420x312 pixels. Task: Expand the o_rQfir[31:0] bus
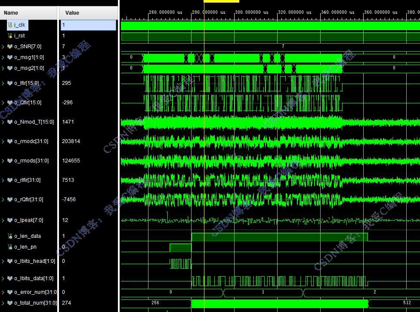point(3,200)
